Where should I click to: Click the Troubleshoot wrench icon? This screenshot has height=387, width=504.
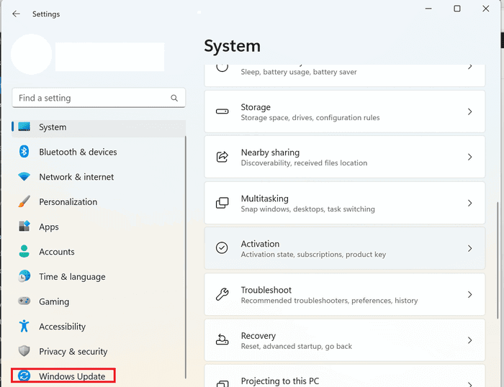[x=222, y=294]
